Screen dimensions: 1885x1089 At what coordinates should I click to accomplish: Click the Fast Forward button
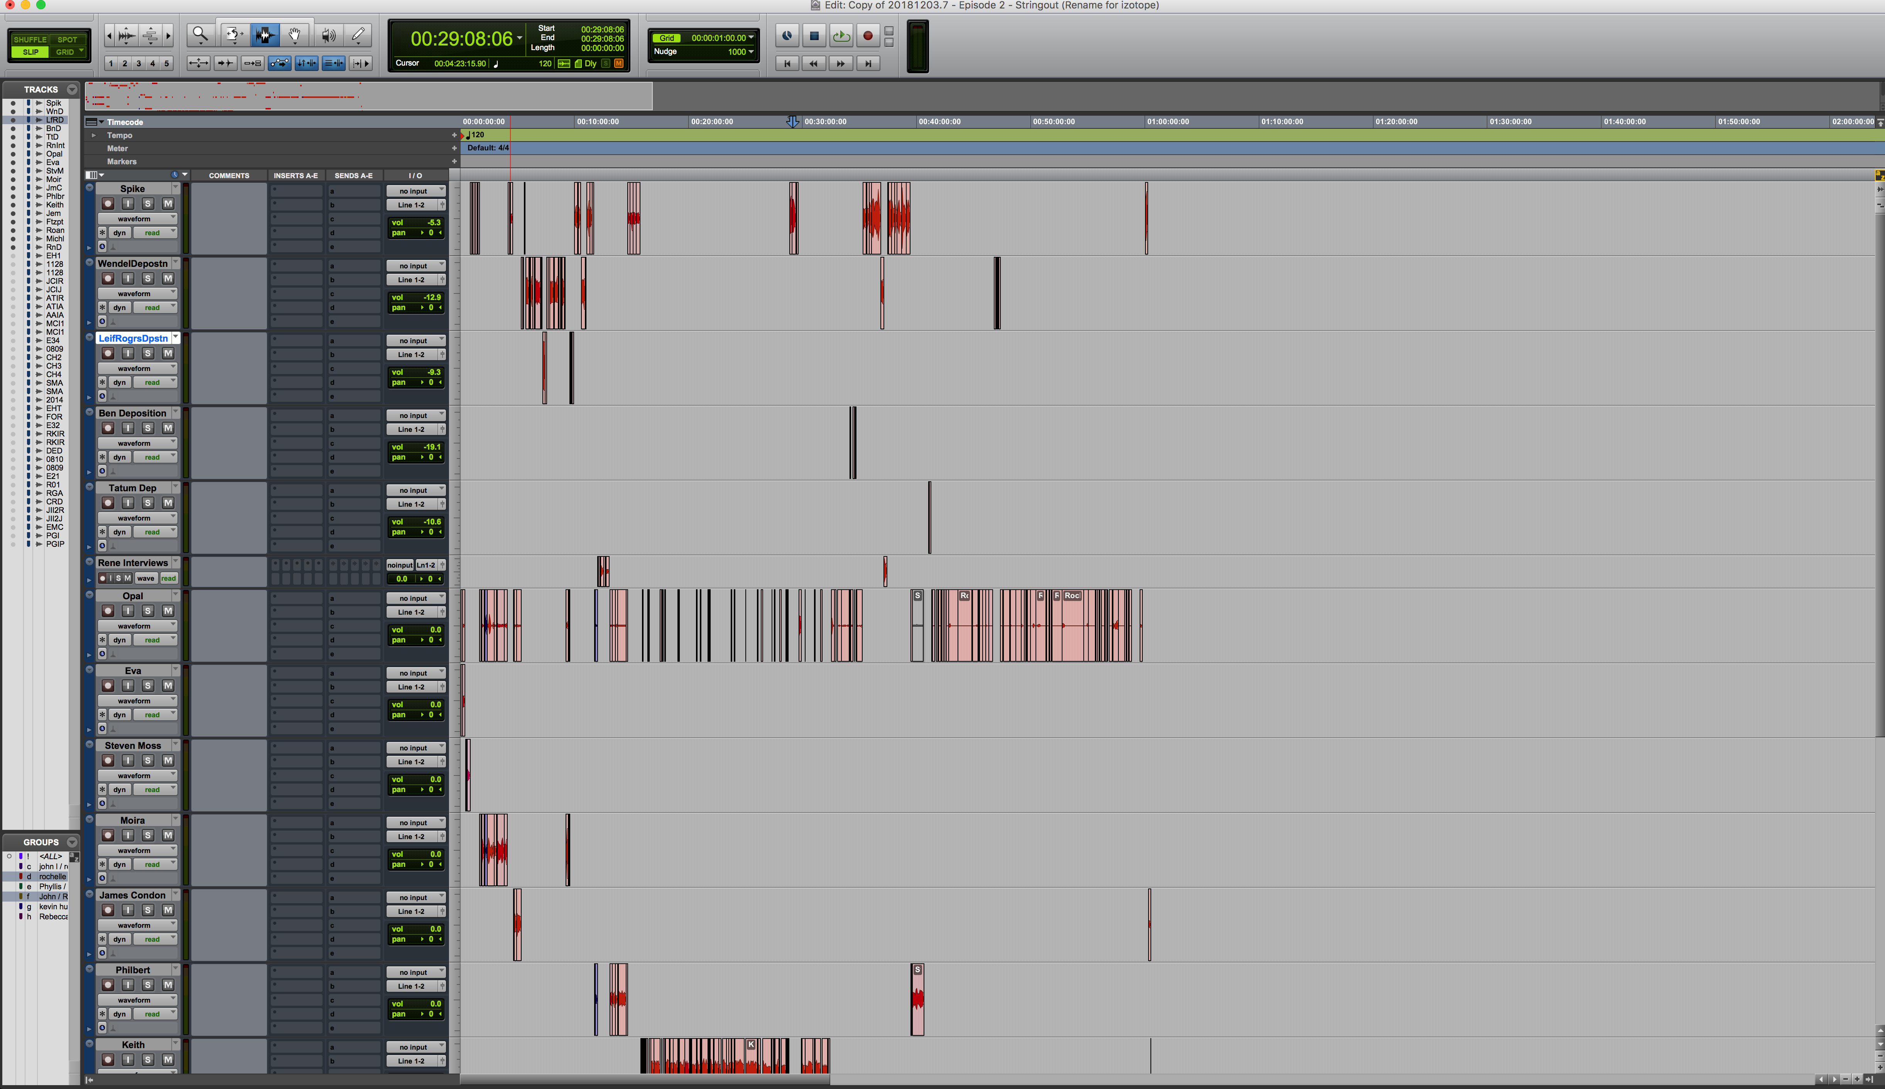[x=841, y=64]
